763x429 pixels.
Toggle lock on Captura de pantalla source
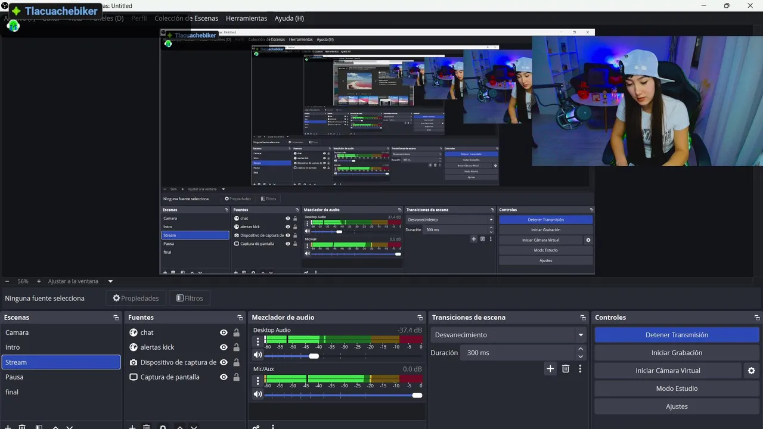click(236, 377)
